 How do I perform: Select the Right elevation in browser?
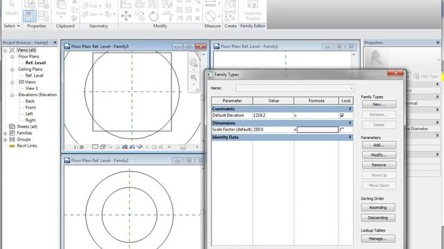point(31,120)
